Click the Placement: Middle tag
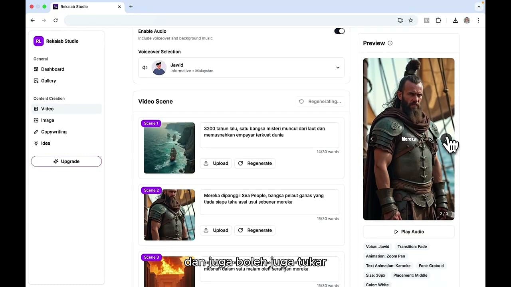This screenshot has height=287, width=511. (x=410, y=275)
